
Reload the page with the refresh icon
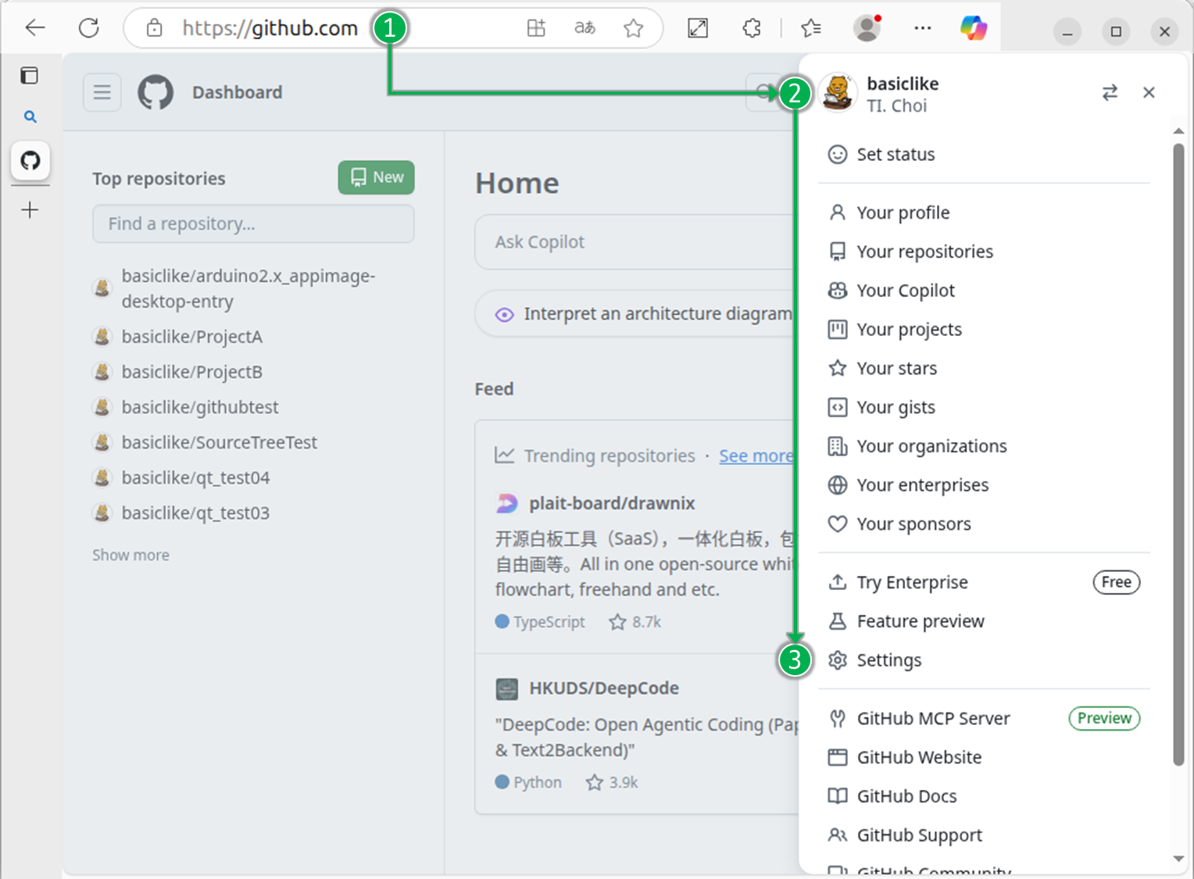(x=89, y=28)
